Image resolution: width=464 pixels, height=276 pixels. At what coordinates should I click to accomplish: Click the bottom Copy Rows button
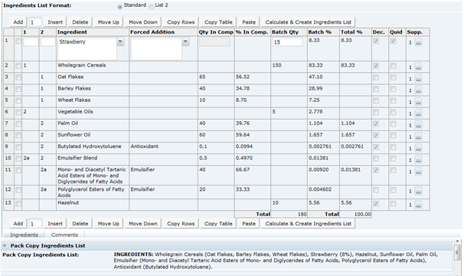click(x=181, y=224)
